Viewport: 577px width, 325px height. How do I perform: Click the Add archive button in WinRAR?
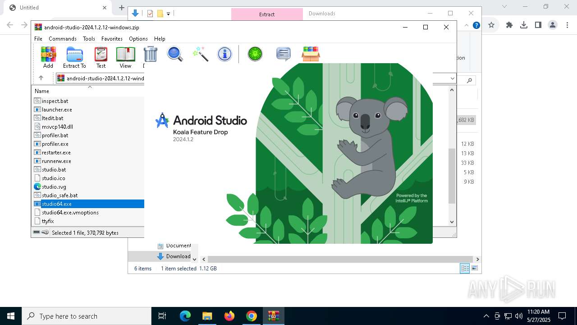point(48,58)
